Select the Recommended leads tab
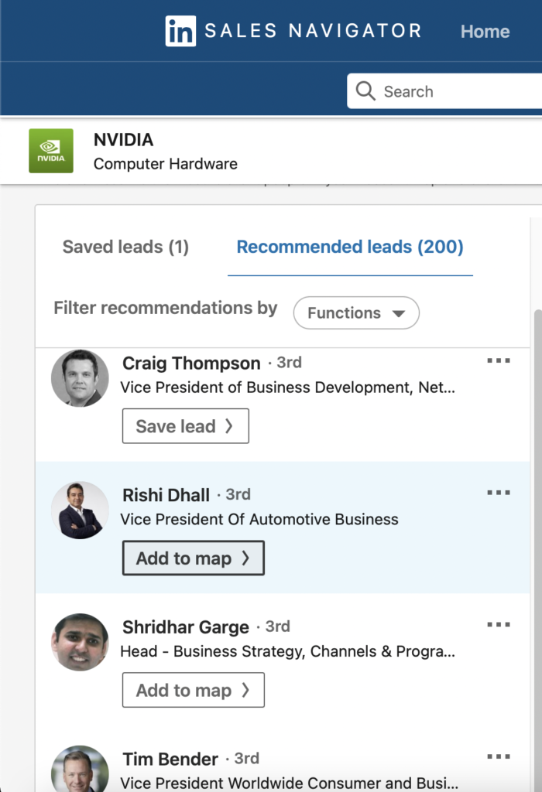The height and width of the screenshot is (792, 542). 350,247
